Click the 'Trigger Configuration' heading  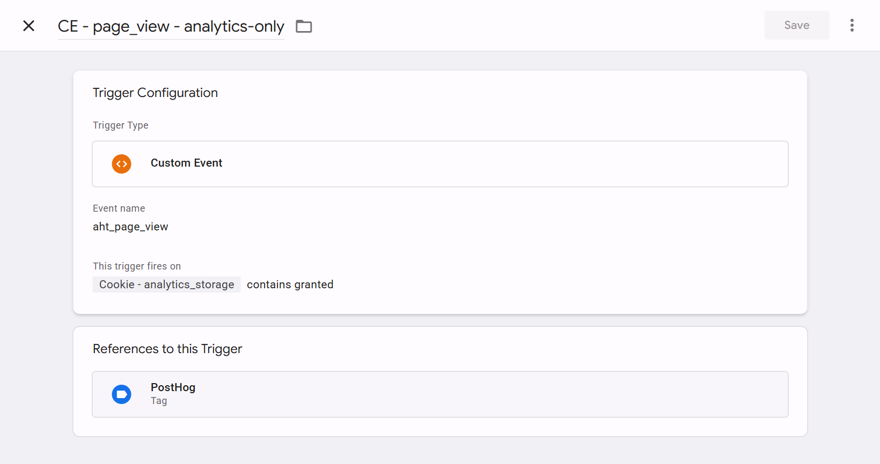(x=155, y=93)
